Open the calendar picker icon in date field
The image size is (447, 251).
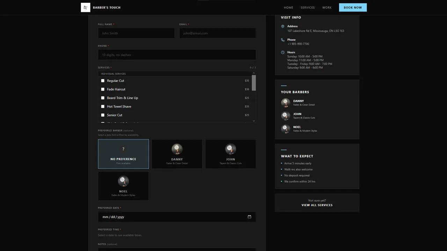click(249, 217)
